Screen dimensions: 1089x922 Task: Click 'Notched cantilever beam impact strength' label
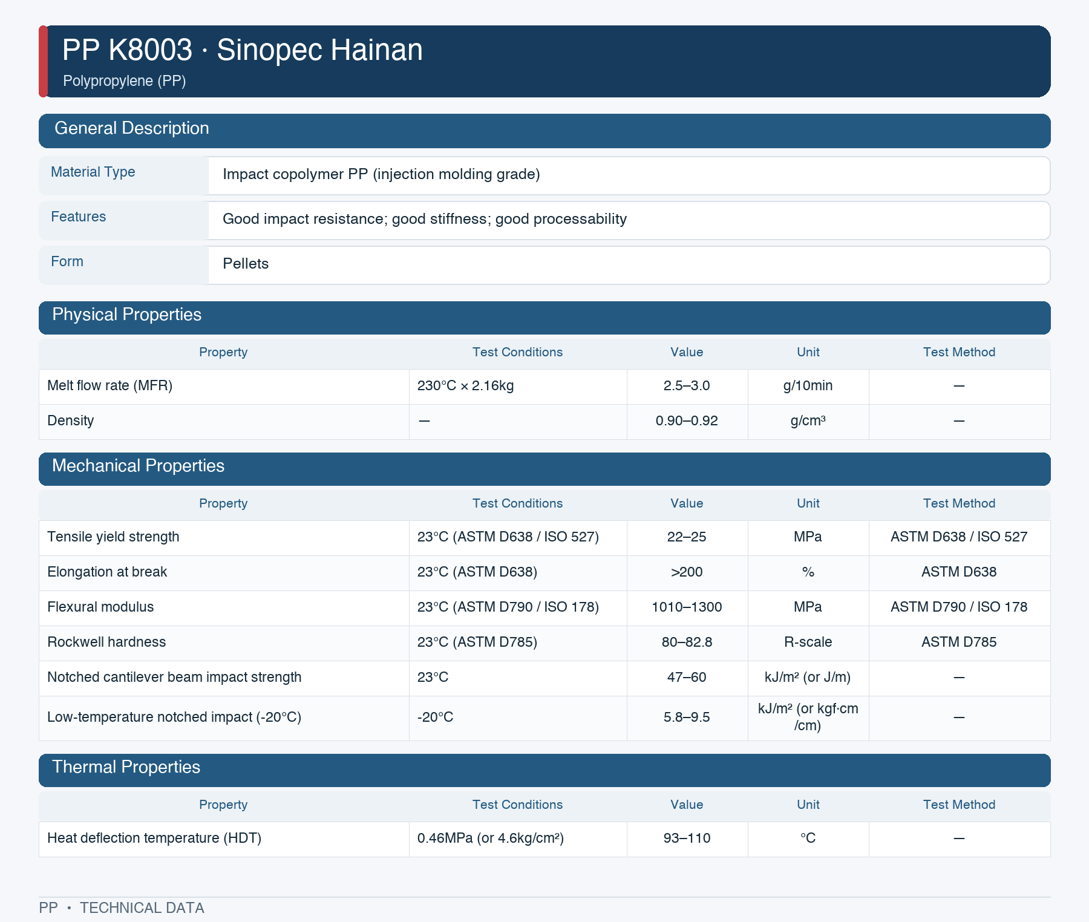[x=174, y=677]
